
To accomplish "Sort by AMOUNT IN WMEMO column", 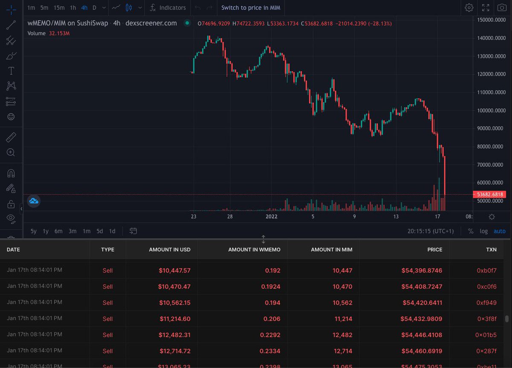I will click(254, 250).
